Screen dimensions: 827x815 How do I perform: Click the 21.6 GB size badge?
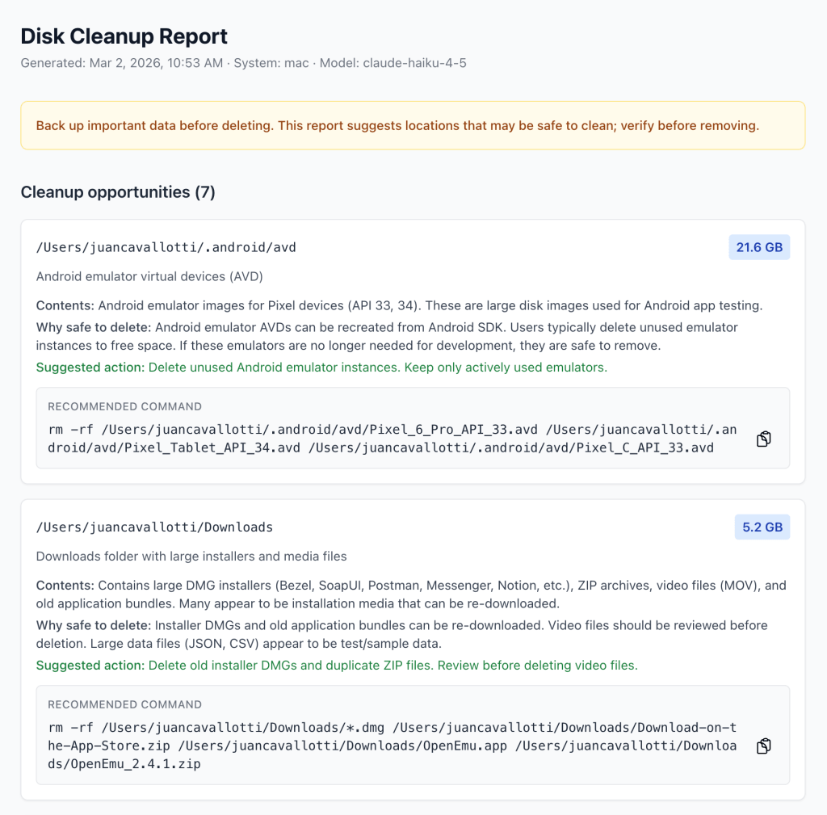tap(759, 247)
